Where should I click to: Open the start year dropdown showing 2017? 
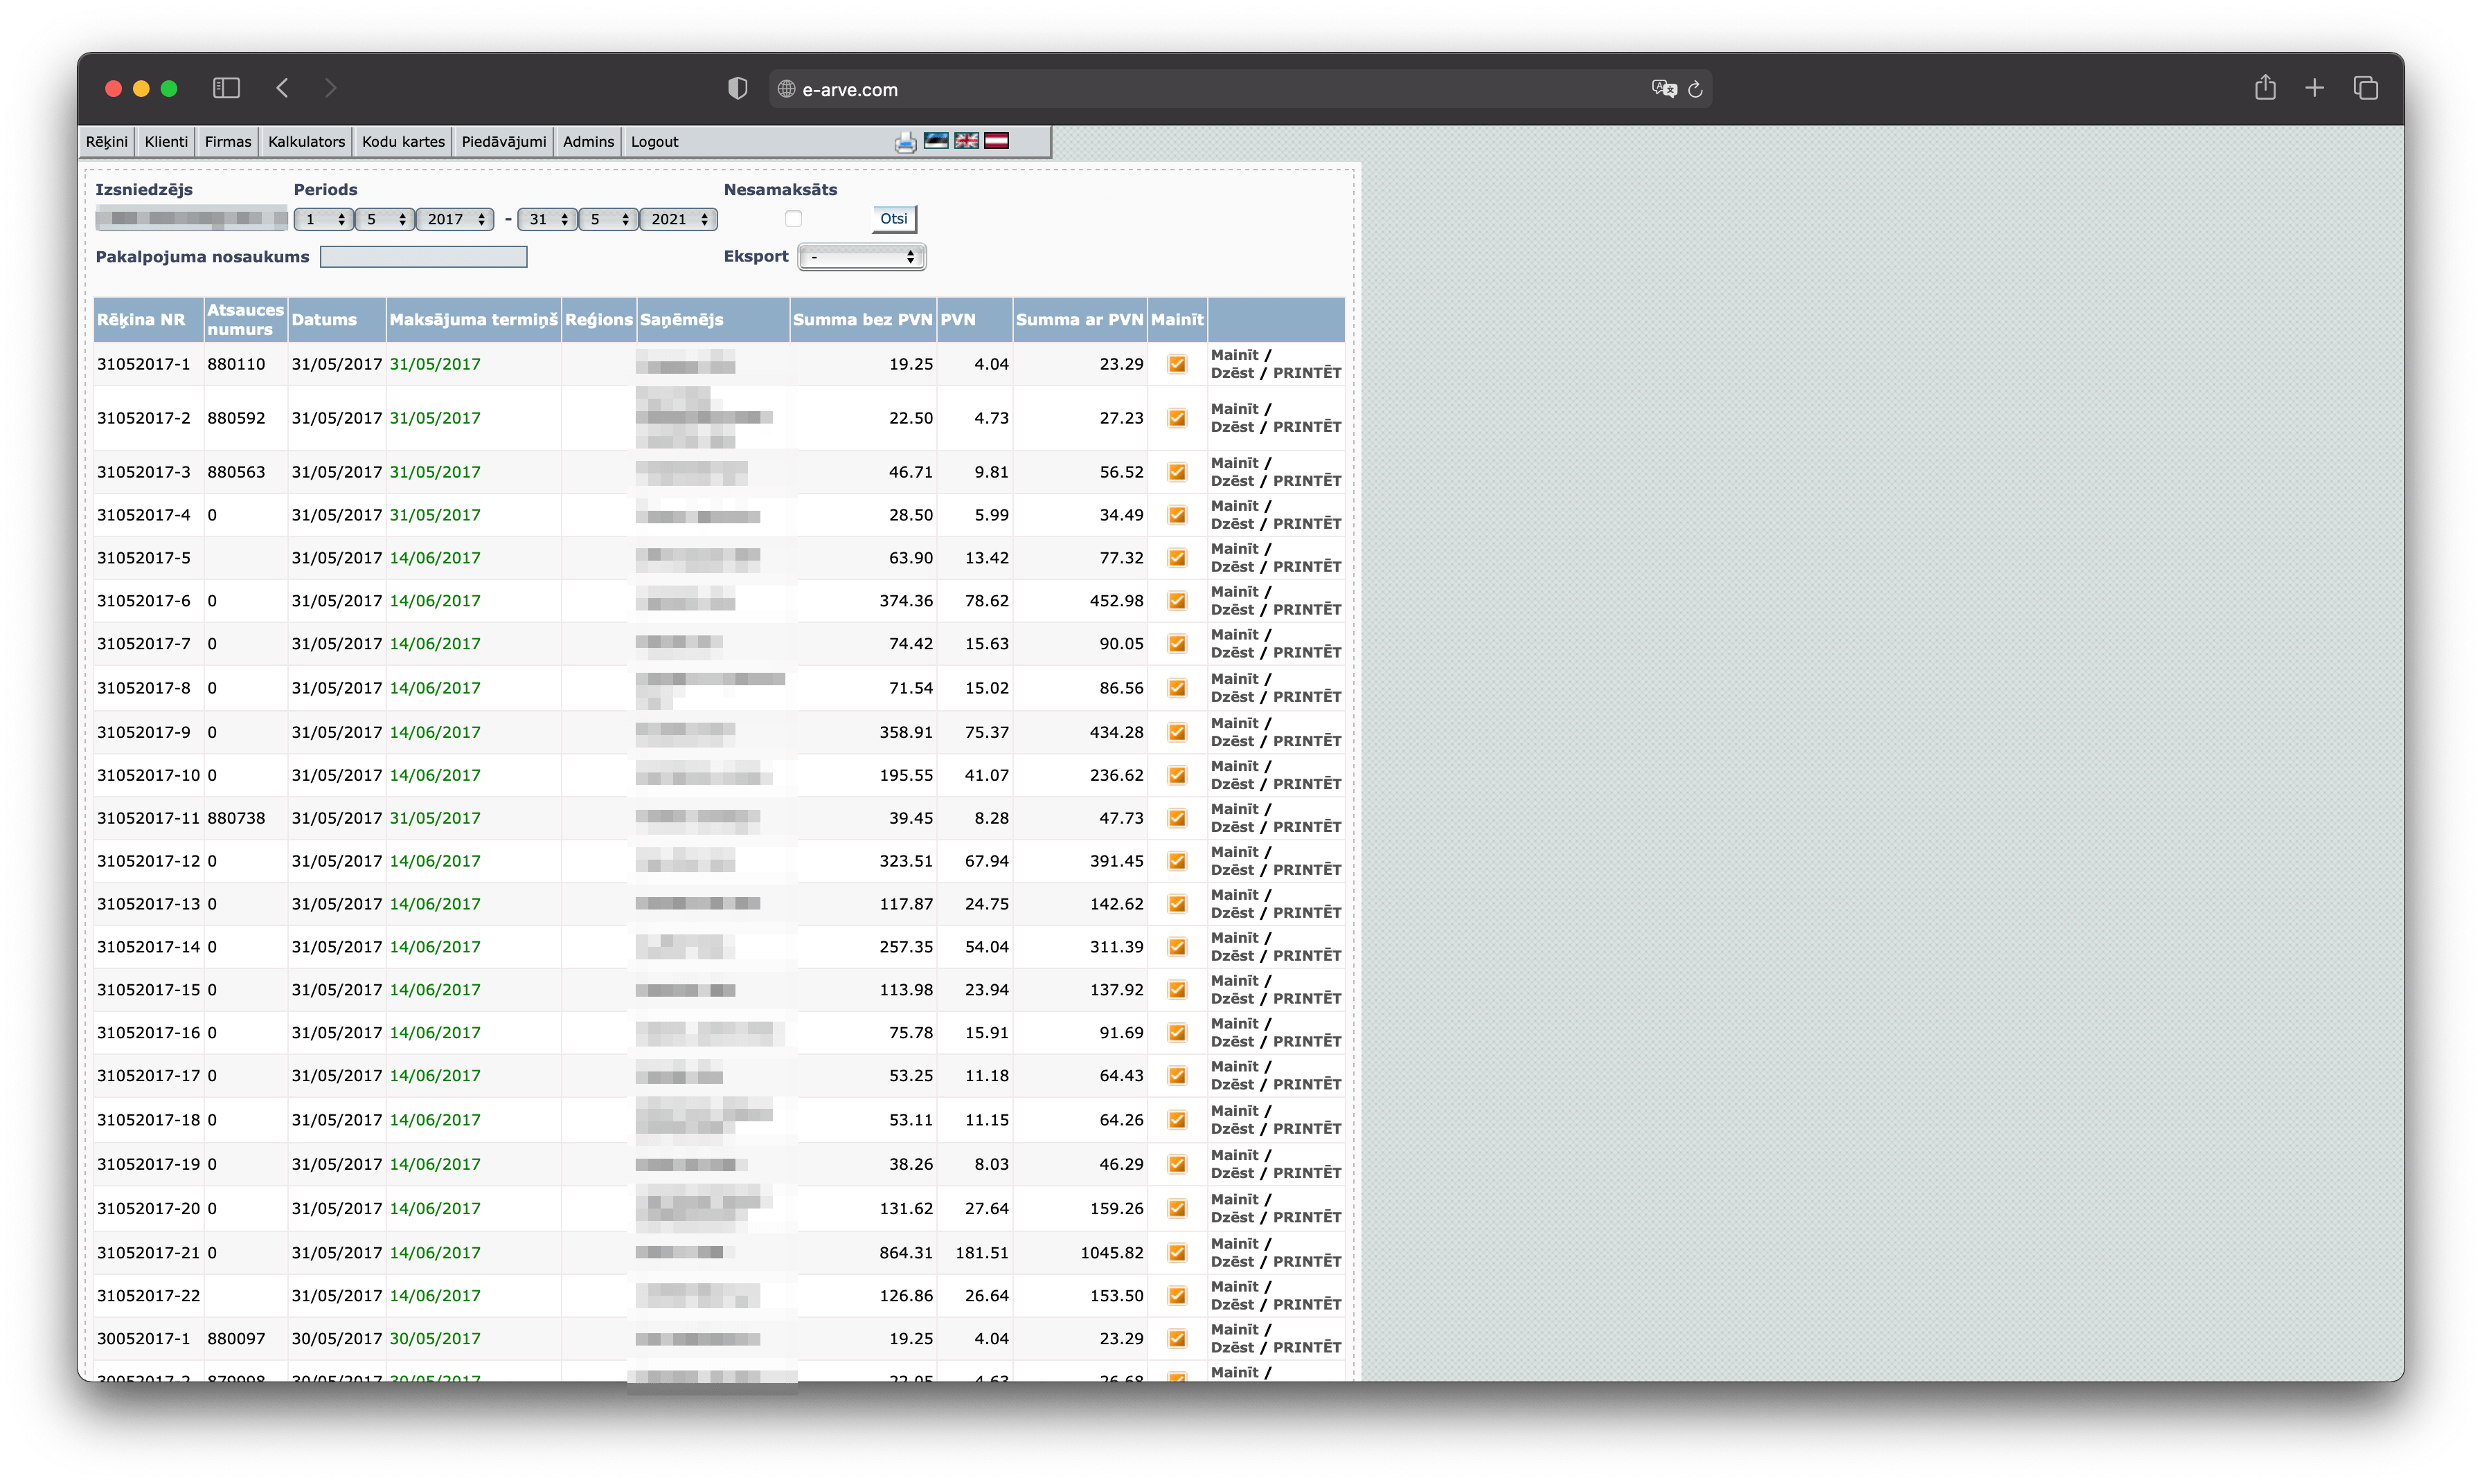click(455, 219)
